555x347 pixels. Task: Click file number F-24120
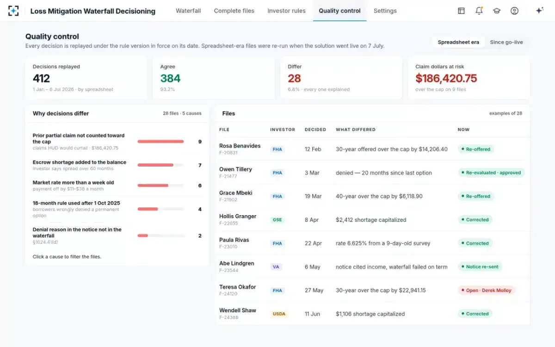[228, 294]
